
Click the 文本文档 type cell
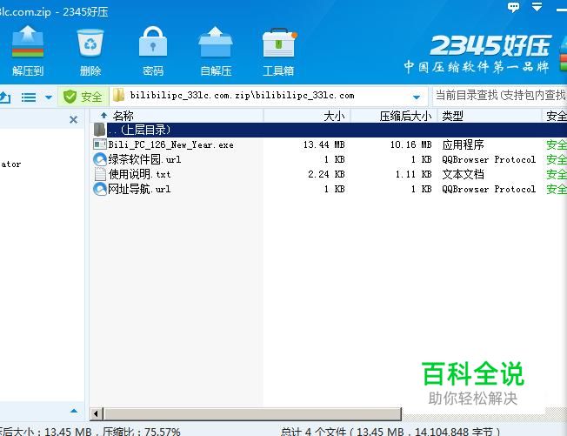click(x=464, y=174)
